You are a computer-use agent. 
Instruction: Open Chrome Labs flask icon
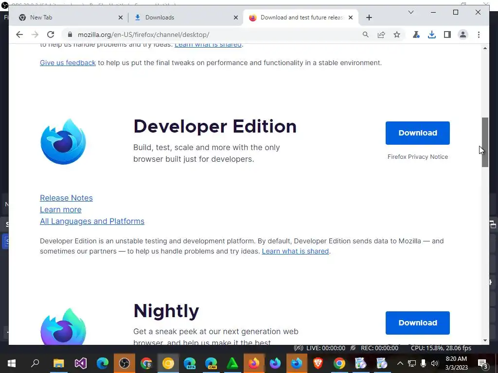pyautogui.click(x=416, y=34)
